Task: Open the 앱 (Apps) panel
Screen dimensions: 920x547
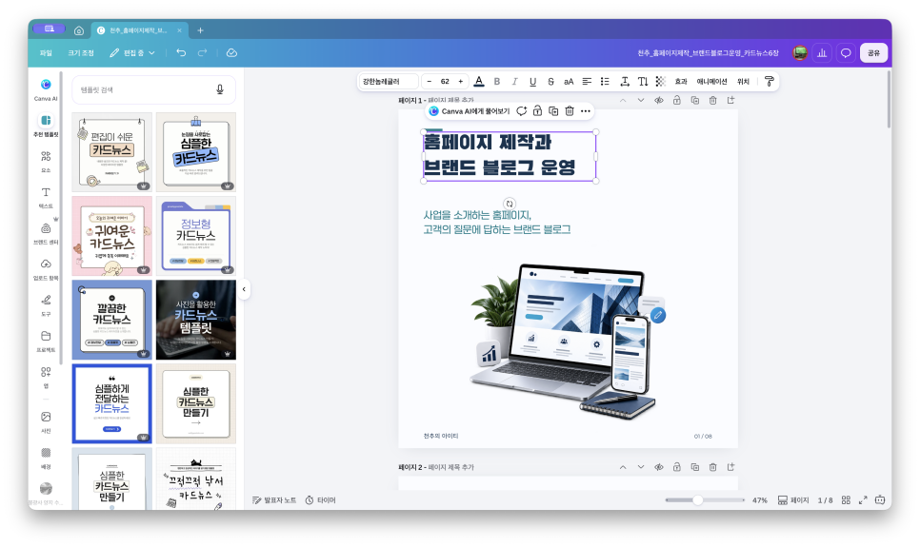Action: pyautogui.click(x=46, y=377)
